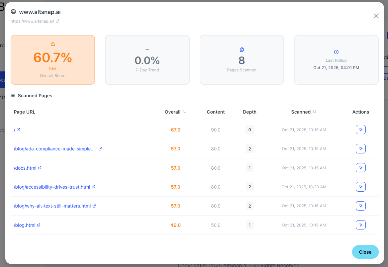
Task: Click lightbulb for why-alt-text-still-matters row
Action: [360, 206]
